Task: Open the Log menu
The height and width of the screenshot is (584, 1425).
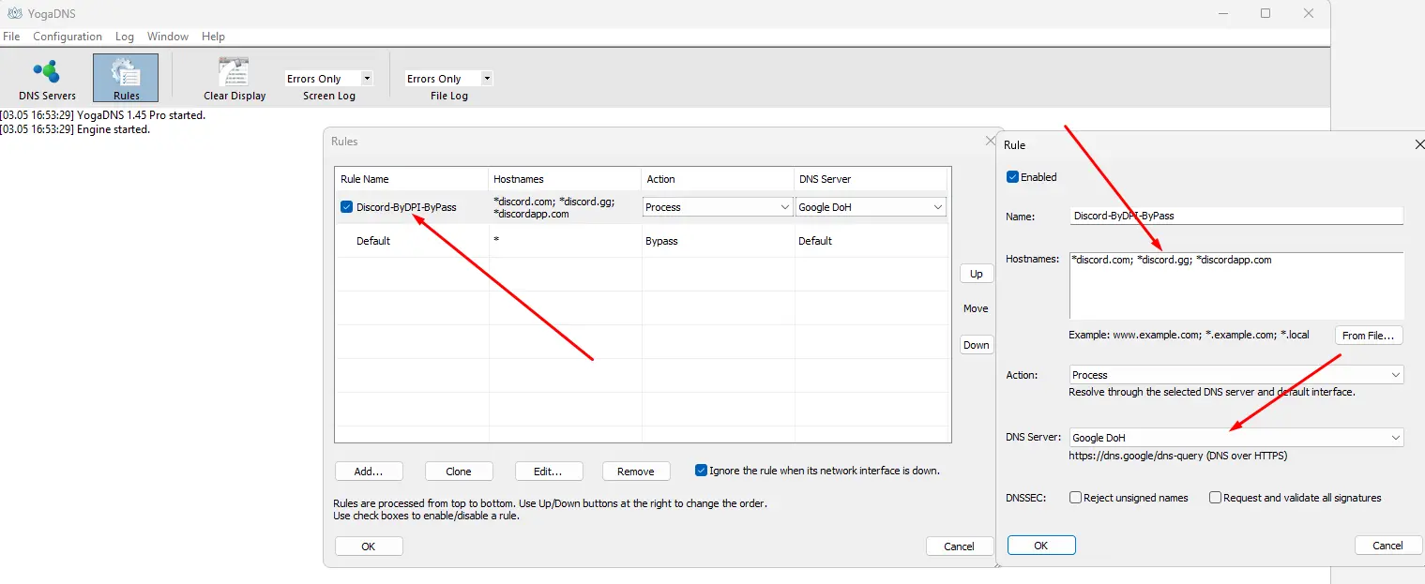Action: [x=125, y=37]
